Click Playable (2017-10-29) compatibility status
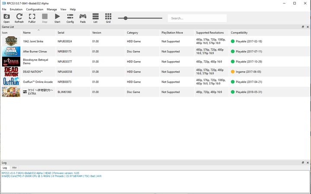Viewport: 311px width, 194px height. coord(247,62)
